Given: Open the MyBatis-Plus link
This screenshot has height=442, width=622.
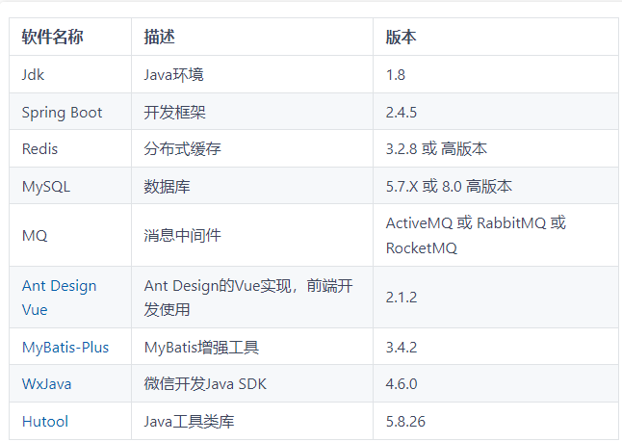Looking at the screenshot, I should click(x=65, y=348).
